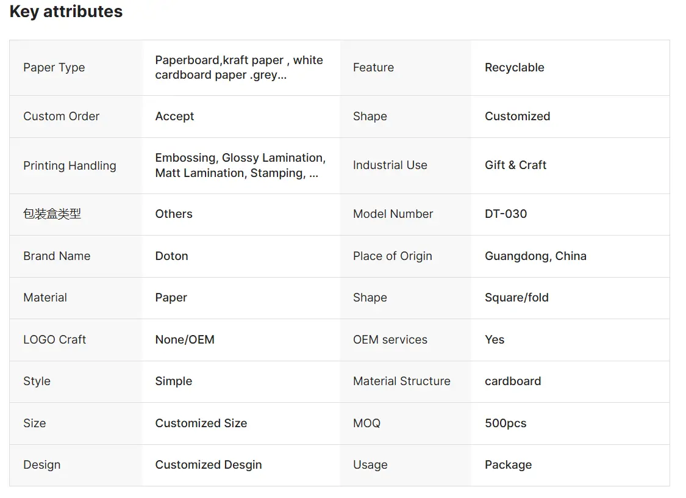Click the Customized Size value
The height and width of the screenshot is (498, 686).
tap(201, 423)
